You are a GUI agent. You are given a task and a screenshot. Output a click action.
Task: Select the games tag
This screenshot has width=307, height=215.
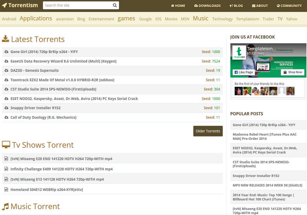point(126,19)
